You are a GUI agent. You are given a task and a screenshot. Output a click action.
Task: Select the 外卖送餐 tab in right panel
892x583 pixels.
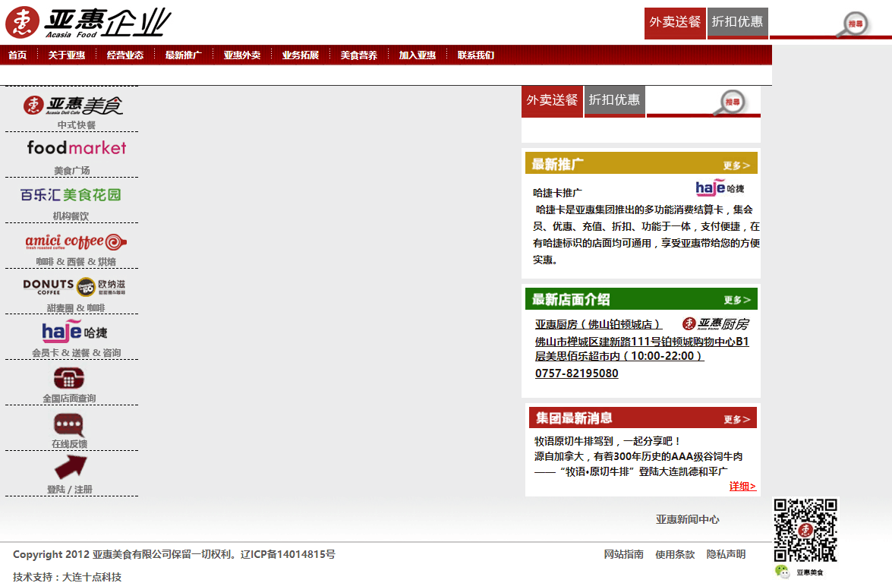click(552, 101)
